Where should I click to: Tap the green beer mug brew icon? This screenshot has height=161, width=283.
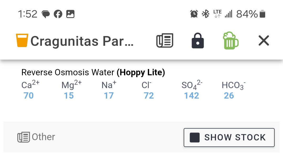pos(231,41)
